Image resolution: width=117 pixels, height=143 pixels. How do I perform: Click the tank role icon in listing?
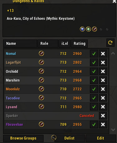(x=82, y=29)
